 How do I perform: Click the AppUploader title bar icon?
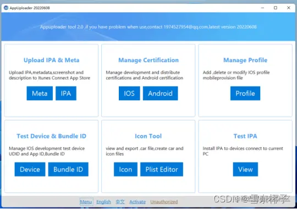pos(6,8)
